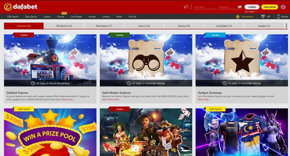The width and height of the screenshot is (290, 156).
Task: Click the VIP diamond icon
Action: 263,16
